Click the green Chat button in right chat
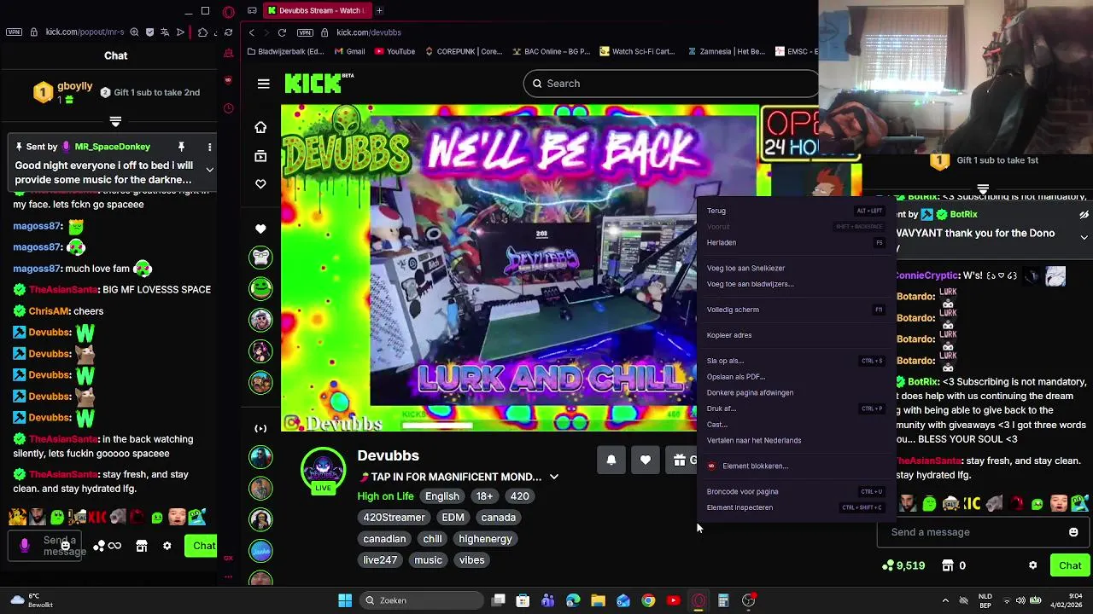 point(1070,565)
